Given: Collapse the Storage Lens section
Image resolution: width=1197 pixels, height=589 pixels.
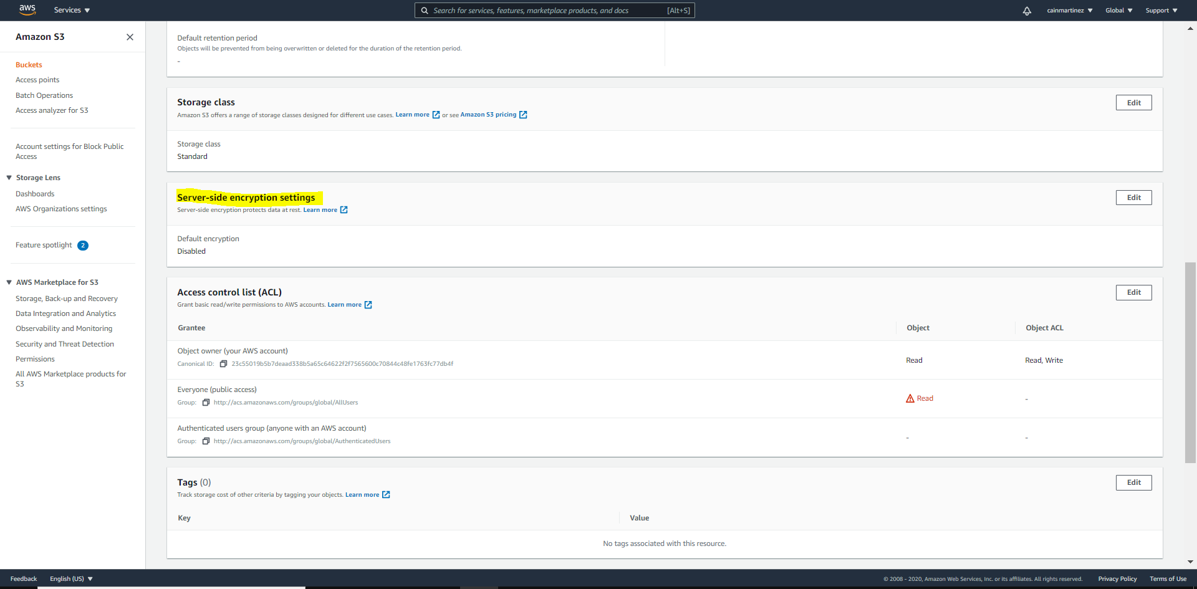Looking at the screenshot, I should click(9, 178).
